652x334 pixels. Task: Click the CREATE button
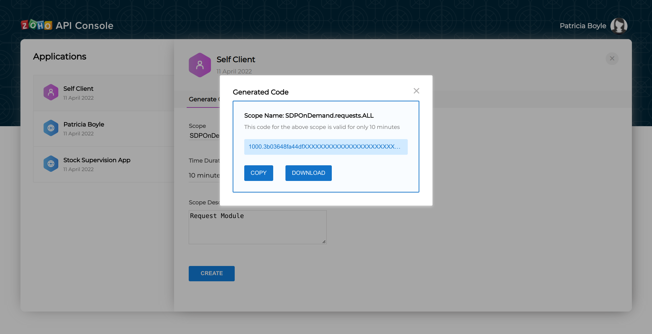tap(212, 273)
